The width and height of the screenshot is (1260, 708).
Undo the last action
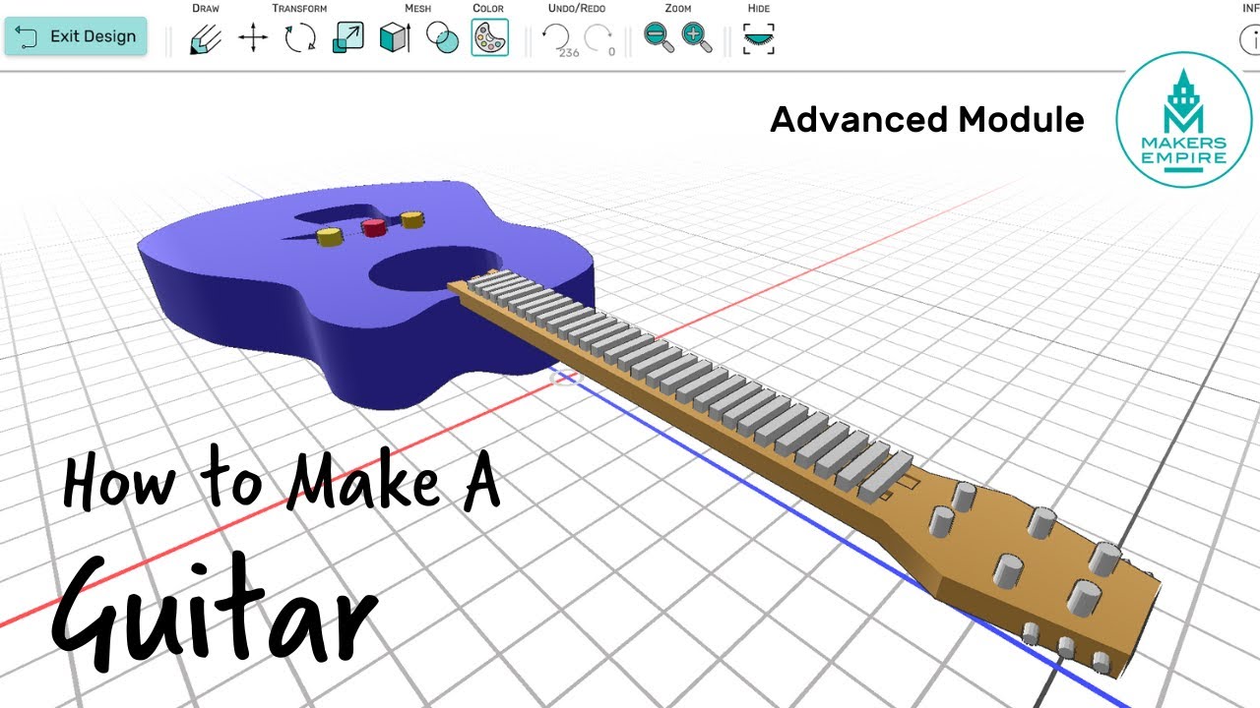tap(558, 39)
